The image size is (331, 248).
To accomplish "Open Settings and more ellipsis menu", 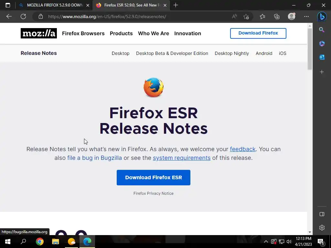I will (306, 16).
